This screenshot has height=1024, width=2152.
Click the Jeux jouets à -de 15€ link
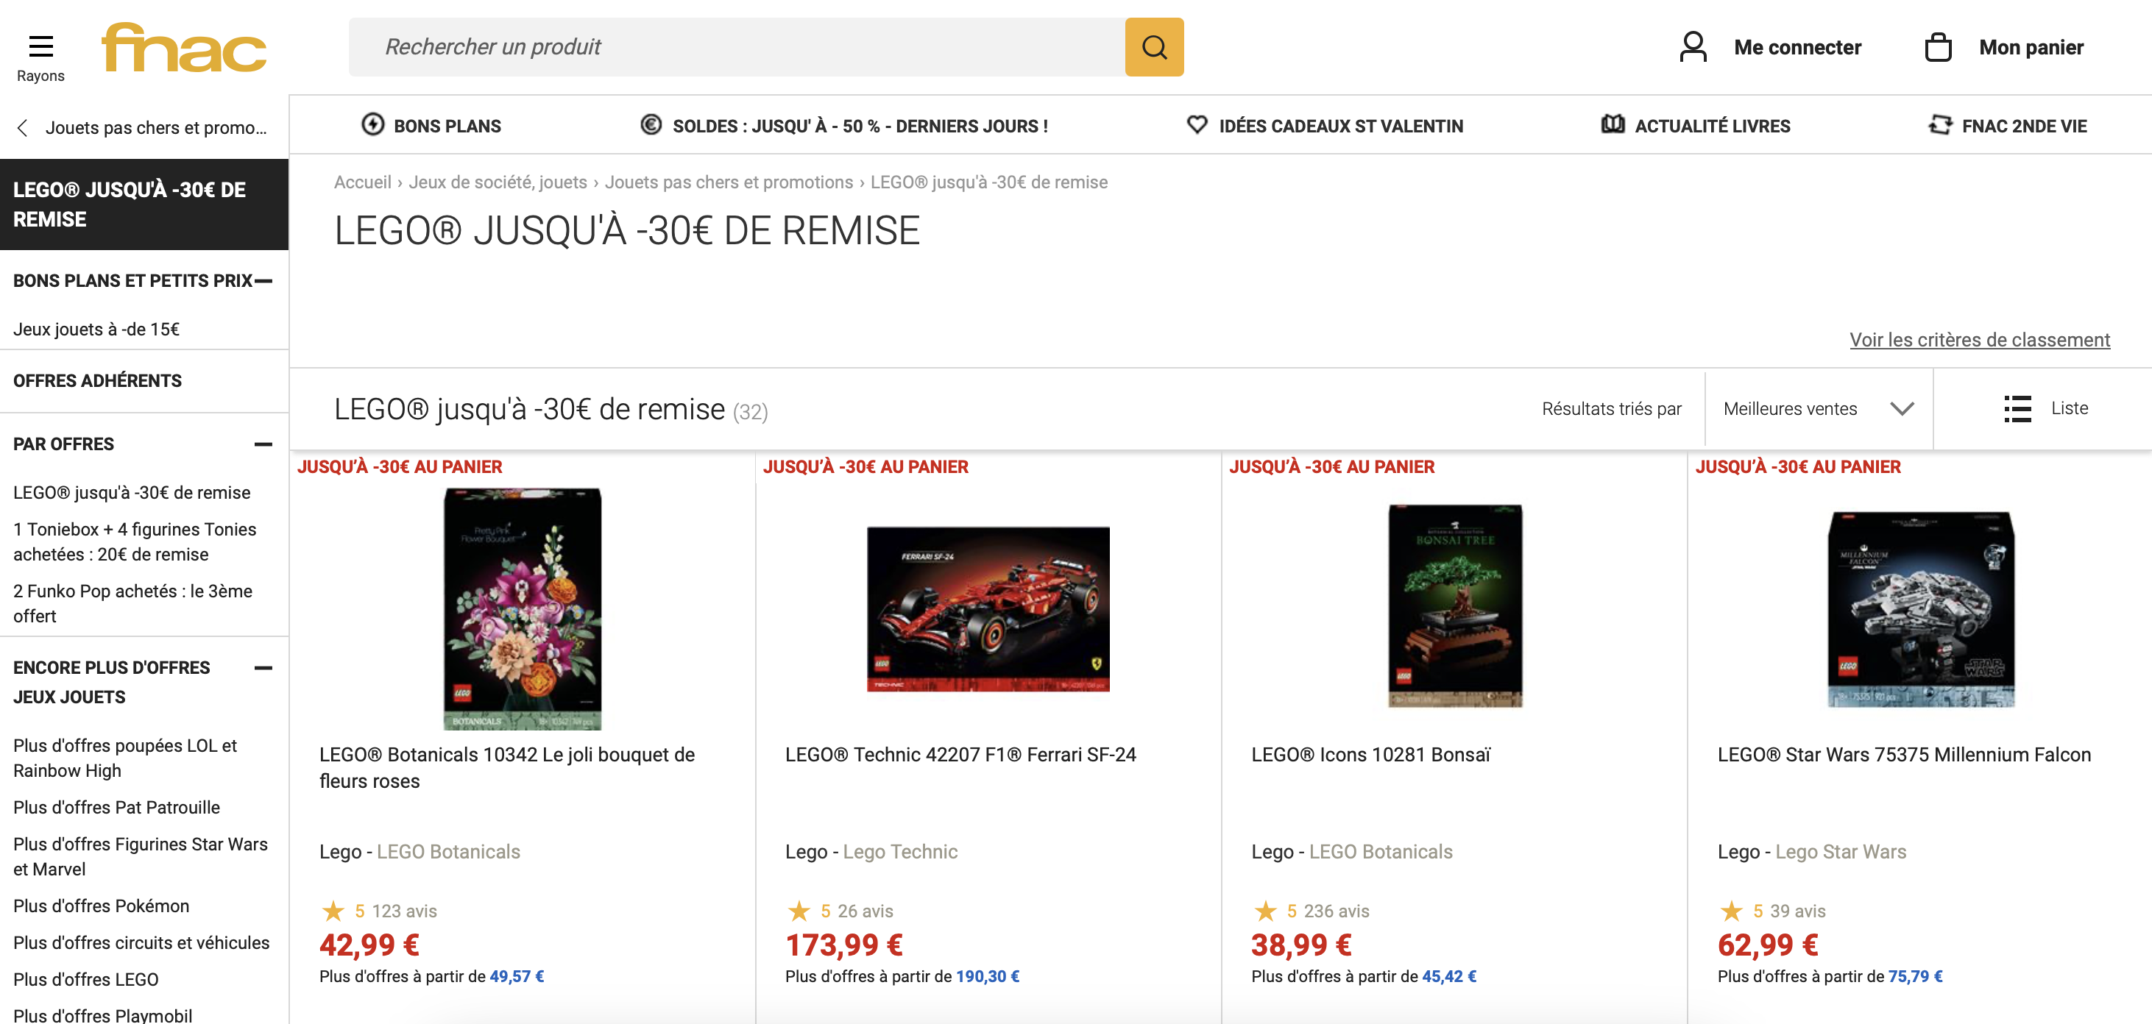point(96,328)
